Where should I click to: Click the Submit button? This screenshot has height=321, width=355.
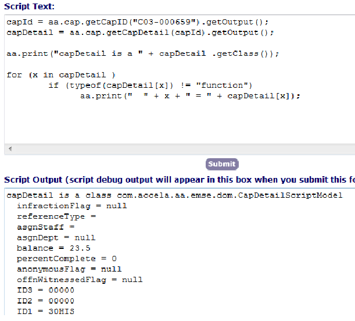[x=222, y=164]
